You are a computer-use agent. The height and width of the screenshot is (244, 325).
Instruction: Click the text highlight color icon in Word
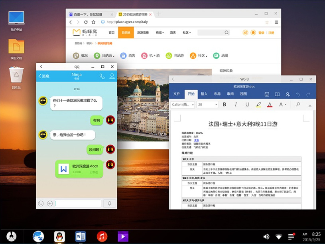tap(258, 105)
